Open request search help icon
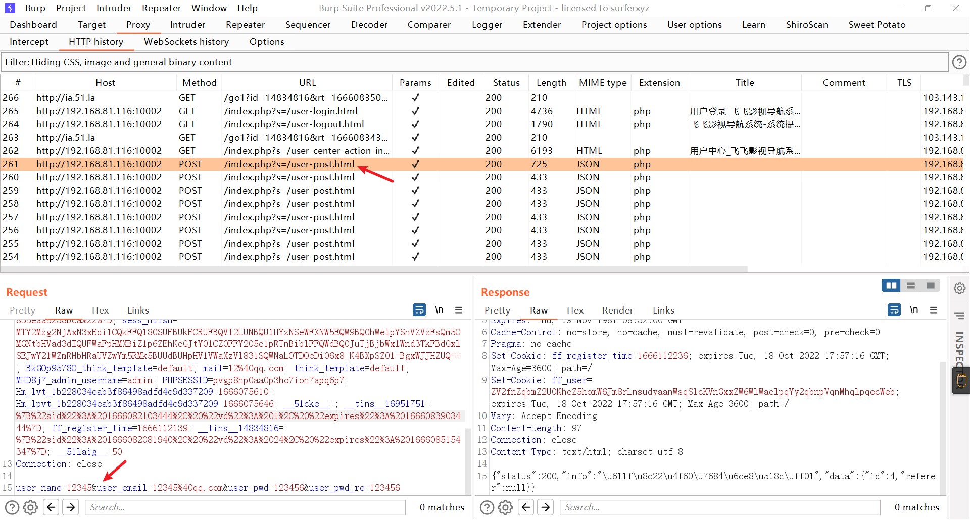The width and height of the screenshot is (970, 520). point(12,507)
